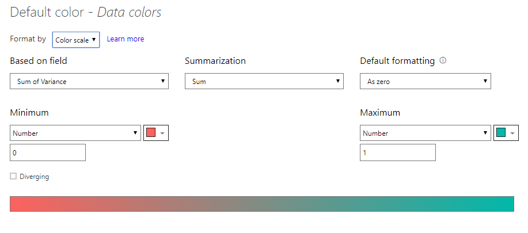Click the Minimum heading text

click(x=29, y=113)
